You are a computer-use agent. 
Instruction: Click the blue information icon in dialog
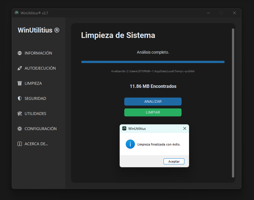click(130, 144)
